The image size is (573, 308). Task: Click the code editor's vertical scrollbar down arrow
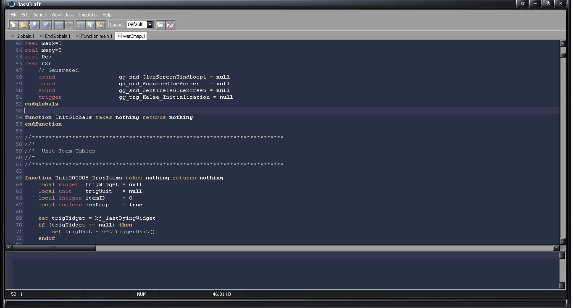point(563,241)
